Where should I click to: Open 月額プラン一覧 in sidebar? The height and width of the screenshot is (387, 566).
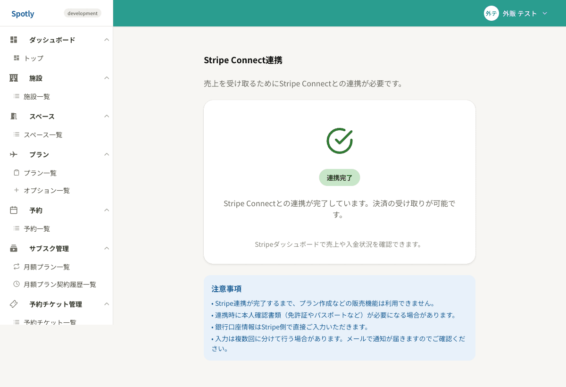click(47, 267)
